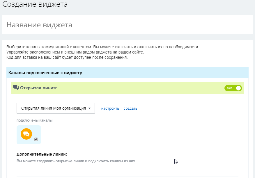Click the подключены каналы: label
255x178 pixels.
click(x=35, y=120)
